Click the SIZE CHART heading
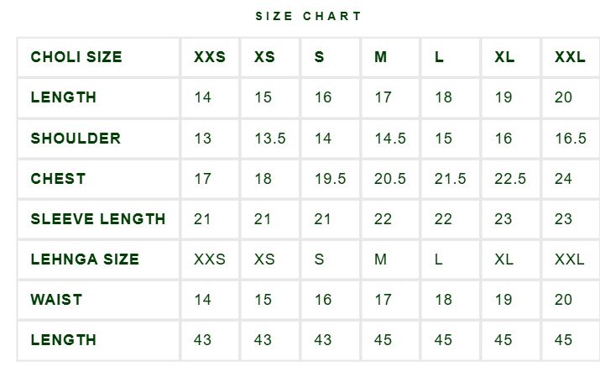 pos(309,16)
